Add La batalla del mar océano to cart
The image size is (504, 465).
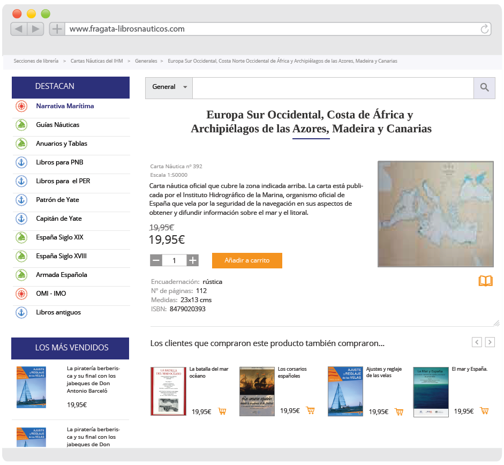pyautogui.click(x=222, y=411)
